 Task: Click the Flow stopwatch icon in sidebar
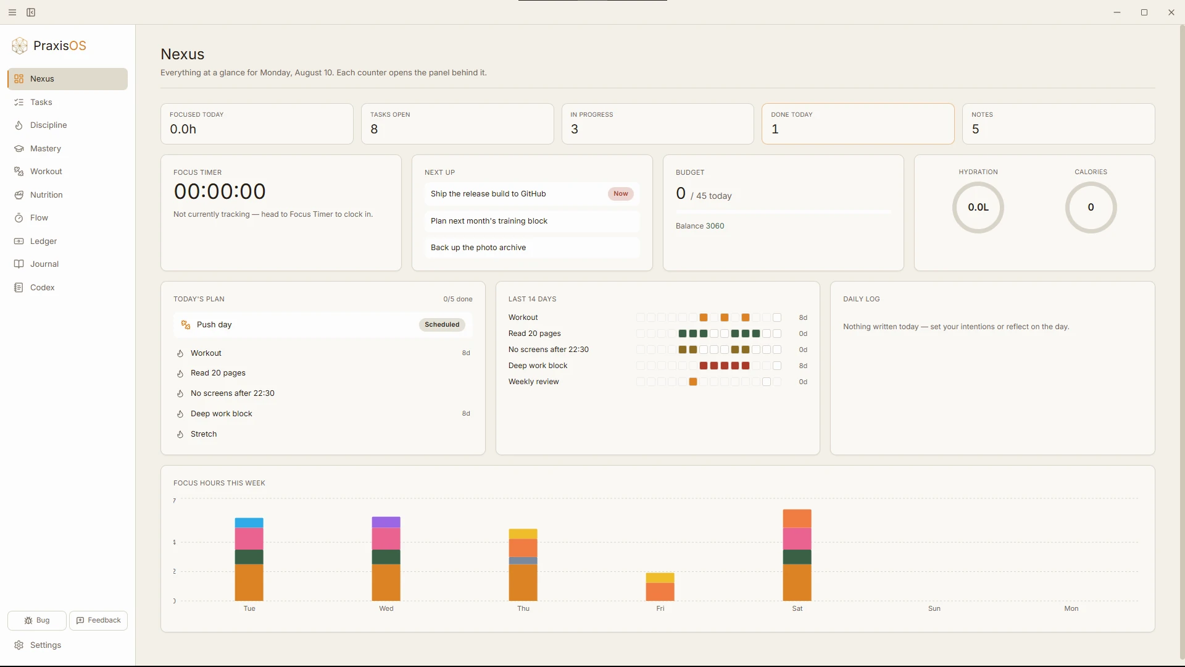pyautogui.click(x=19, y=218)
